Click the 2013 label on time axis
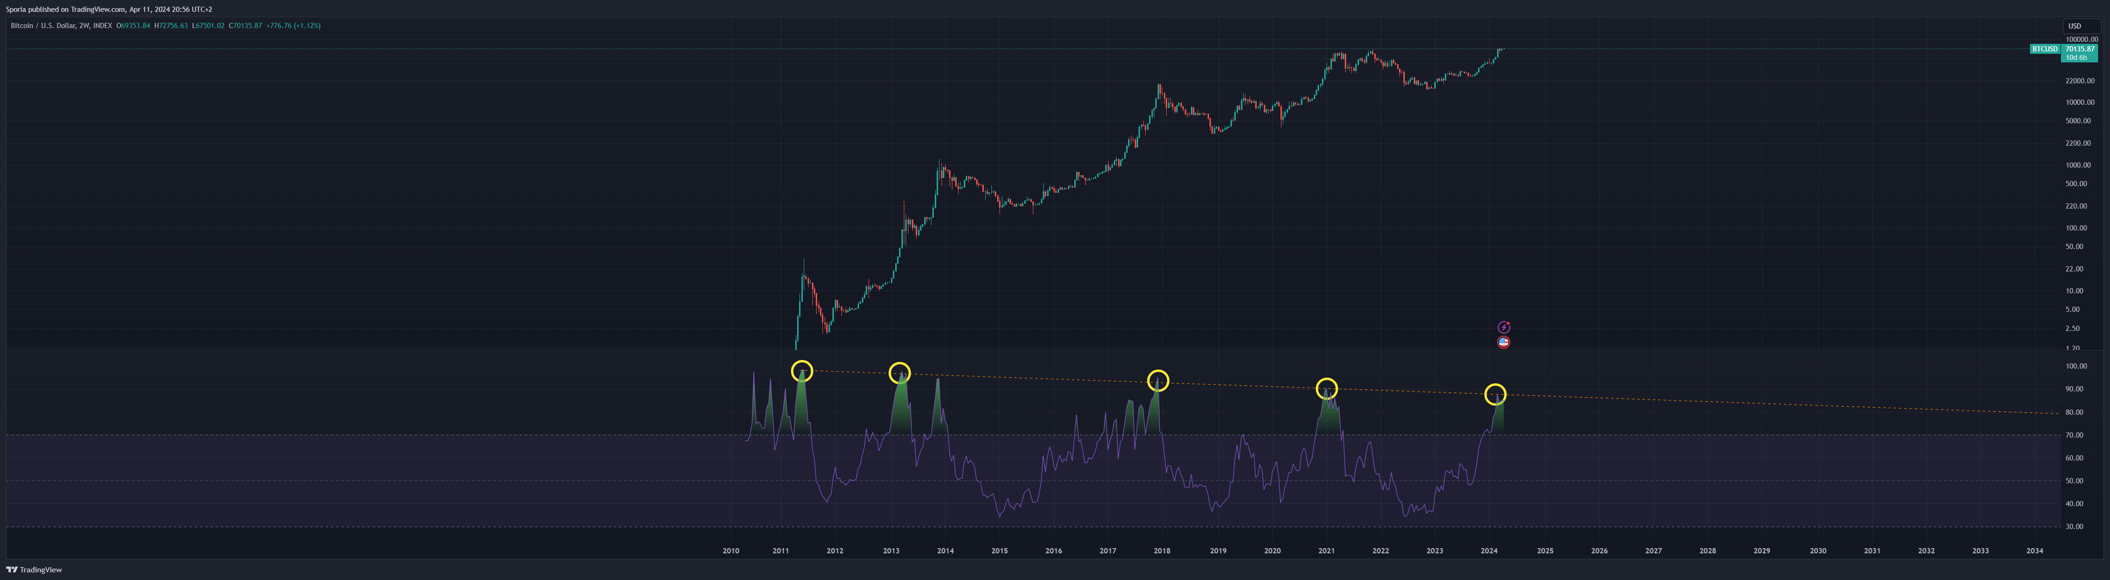 pyautogui.click(x=891, y=551)
